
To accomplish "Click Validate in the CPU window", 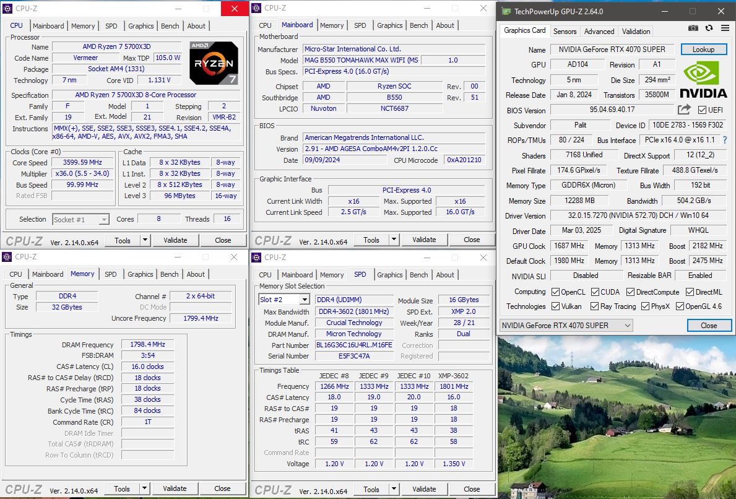I will tap(175, 240).
